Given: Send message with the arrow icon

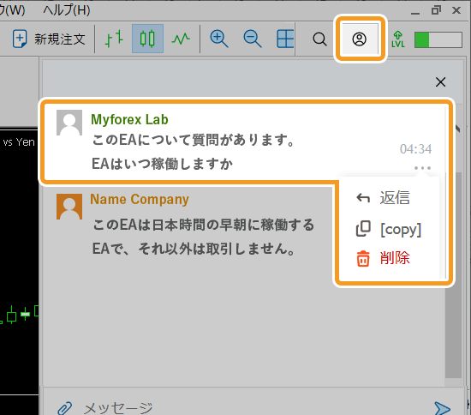Looking at the screenshot, I should point(443,408).
